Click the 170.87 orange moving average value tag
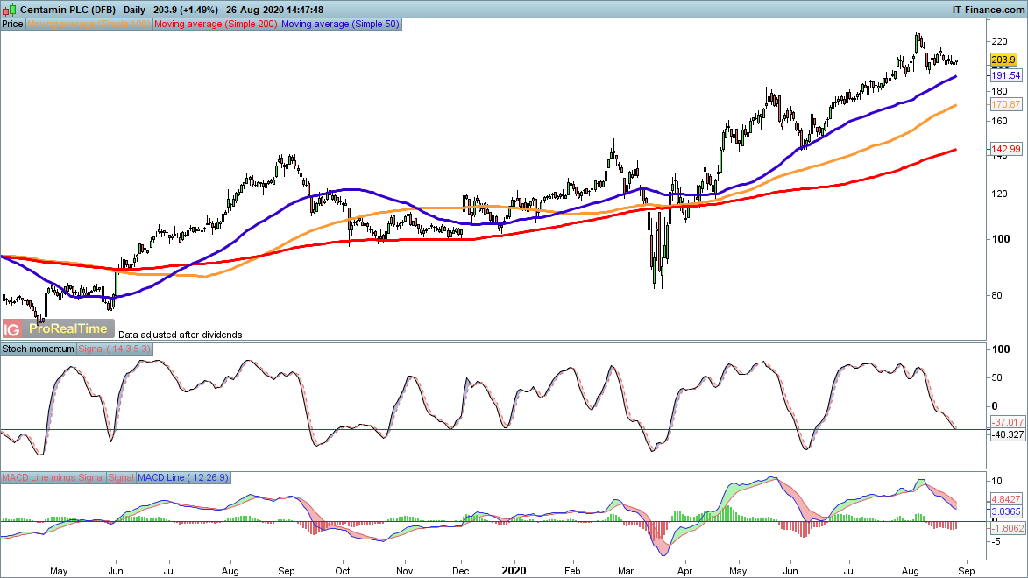Image resolution: width=1028 pixels, height=578 pixels. (x=1004, y=104)
